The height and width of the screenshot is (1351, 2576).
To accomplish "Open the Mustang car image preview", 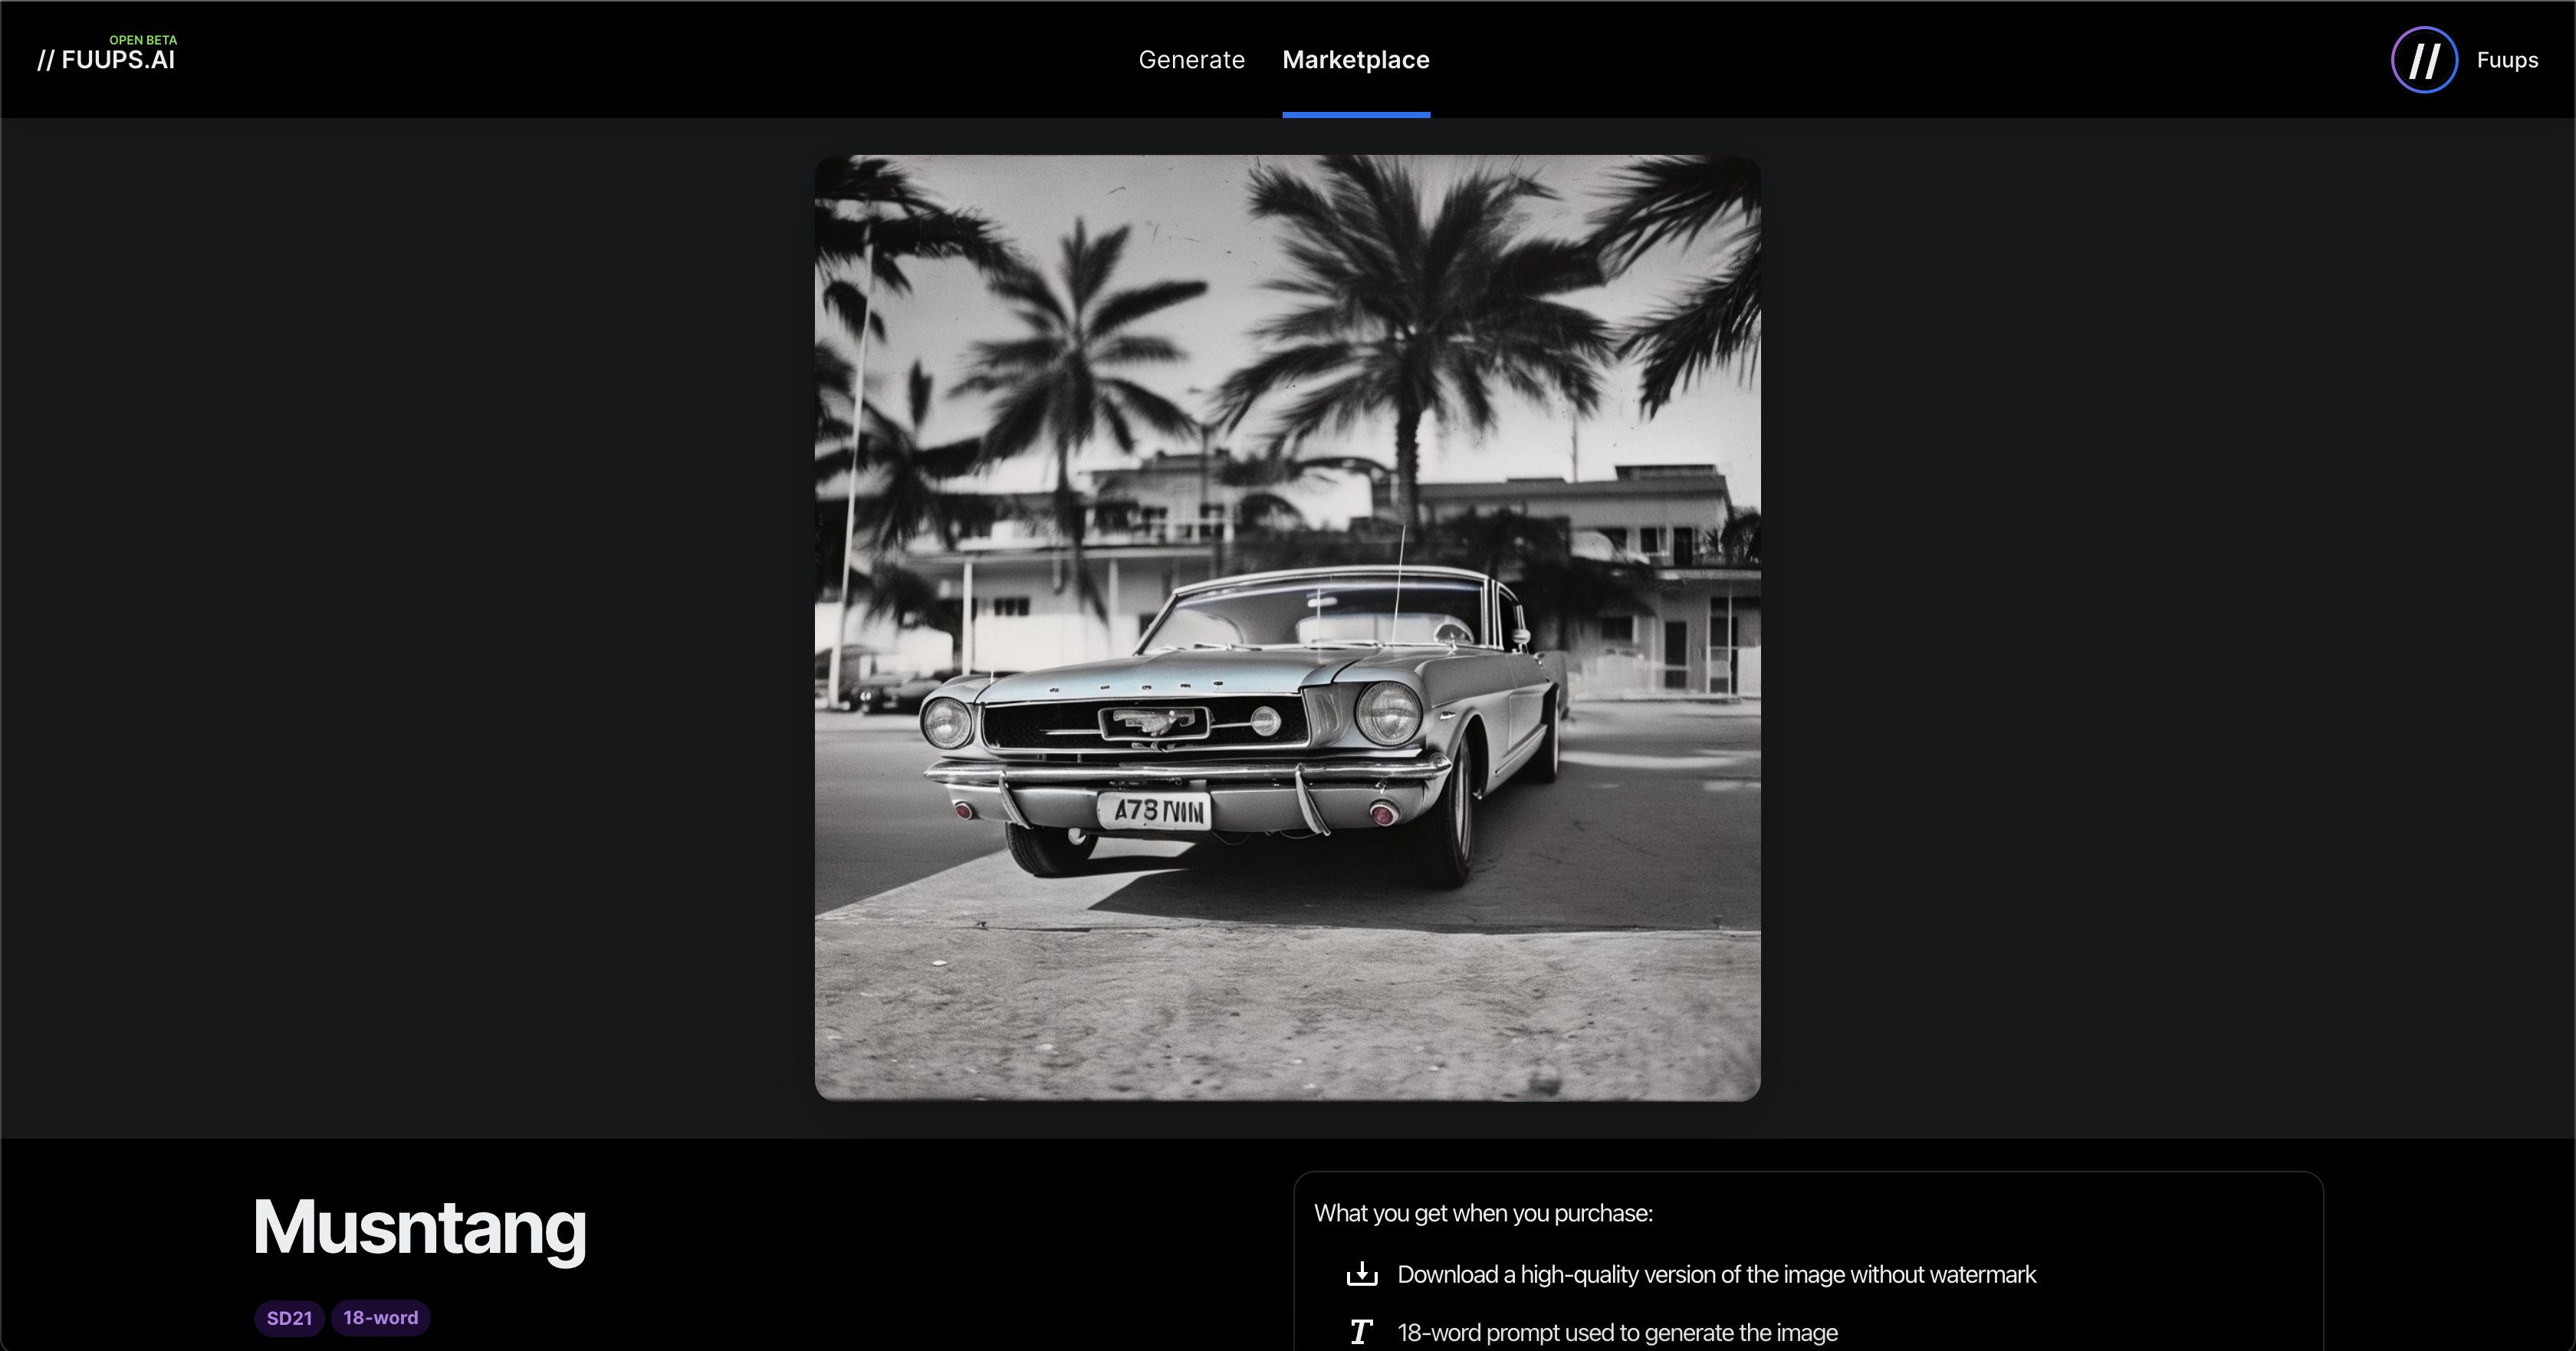I will tap(1287, 628).
